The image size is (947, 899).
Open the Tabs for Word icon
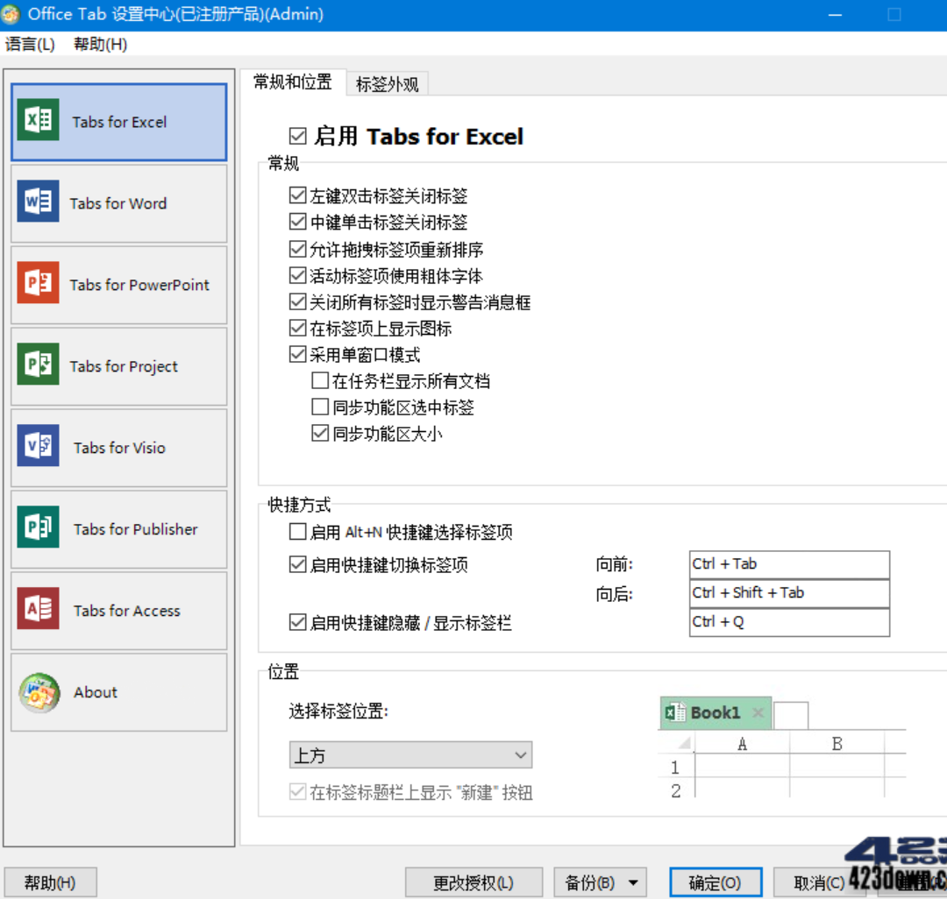(38, 201)
